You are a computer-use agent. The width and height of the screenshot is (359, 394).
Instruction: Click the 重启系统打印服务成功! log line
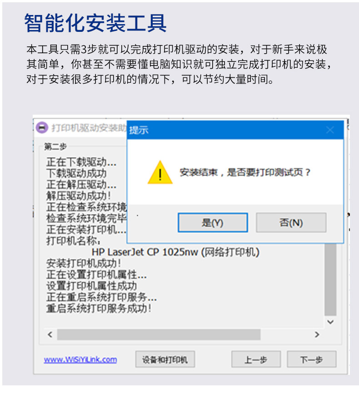pos(99,308)
